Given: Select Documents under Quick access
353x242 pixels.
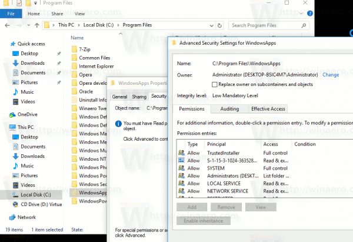Looking at the screenshot, I should (33, 72).
